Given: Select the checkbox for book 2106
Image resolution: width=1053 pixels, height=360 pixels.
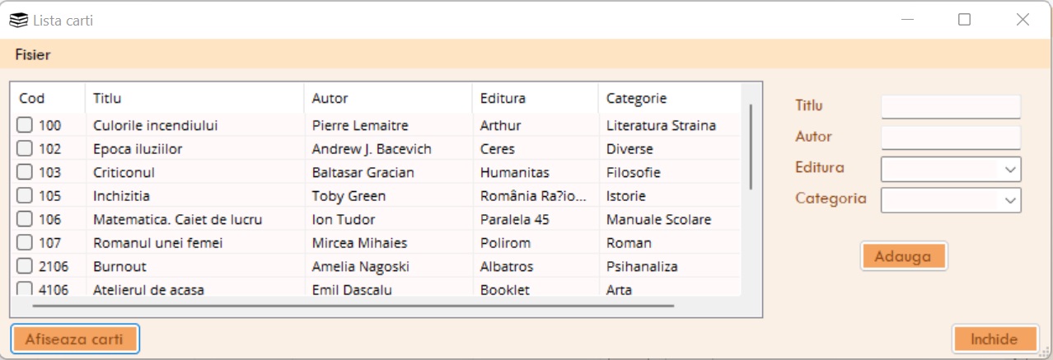Looking at the screenshot, I should pyautogui.click(x=25, y=266).
